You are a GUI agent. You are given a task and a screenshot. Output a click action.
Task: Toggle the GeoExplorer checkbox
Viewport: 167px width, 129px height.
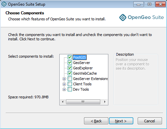(x=70, y=68)
